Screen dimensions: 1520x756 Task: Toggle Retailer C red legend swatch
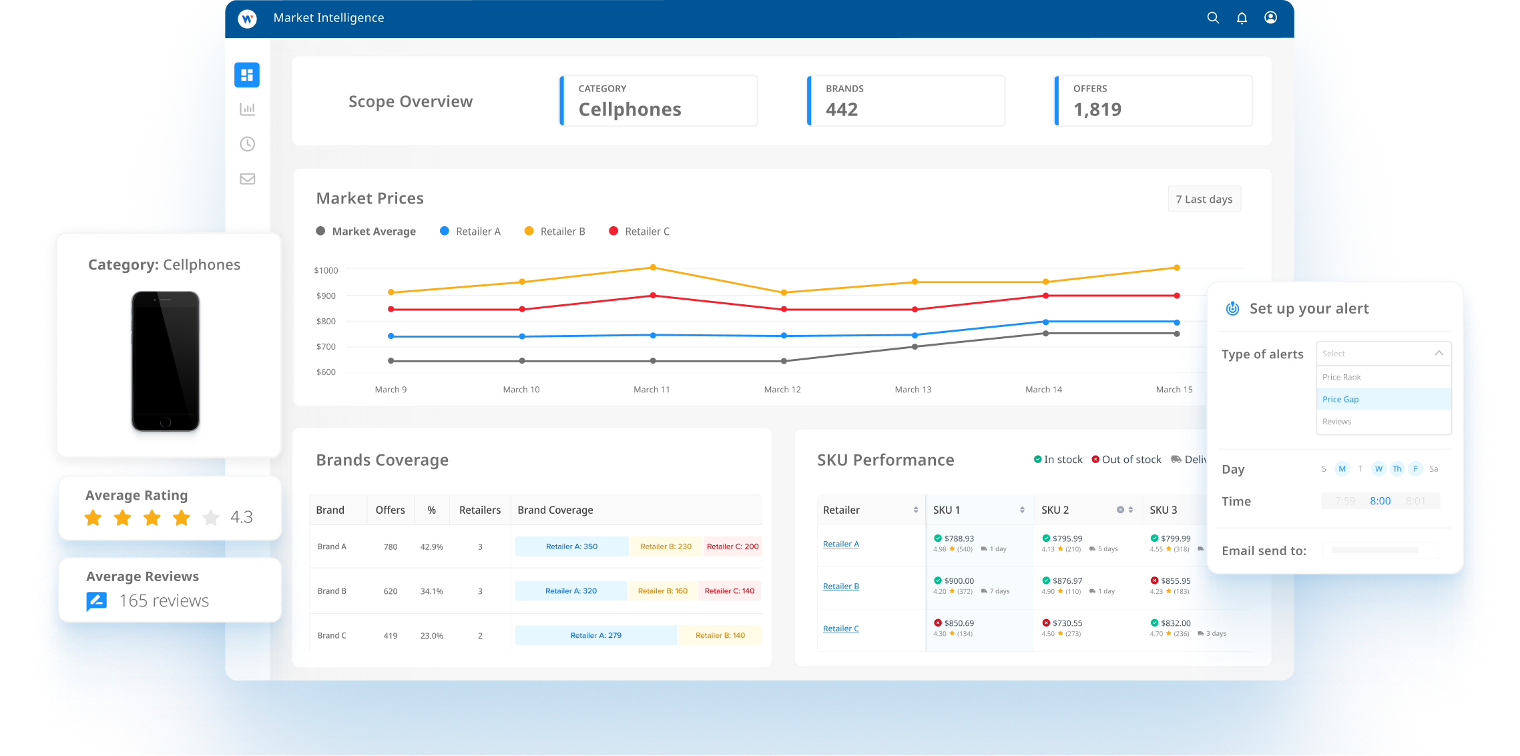click(613, 231)
